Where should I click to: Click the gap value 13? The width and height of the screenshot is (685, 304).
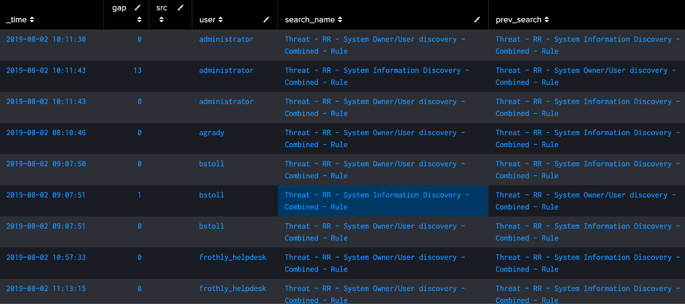[137, 70]
